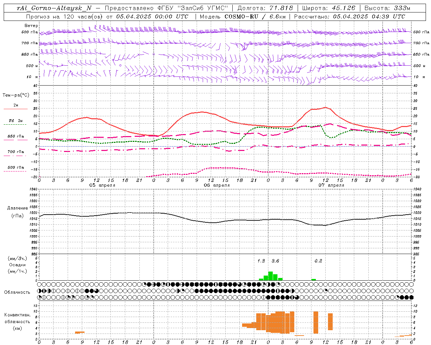
Task: Click the Конвективн. label
Action: pos(17,315)
